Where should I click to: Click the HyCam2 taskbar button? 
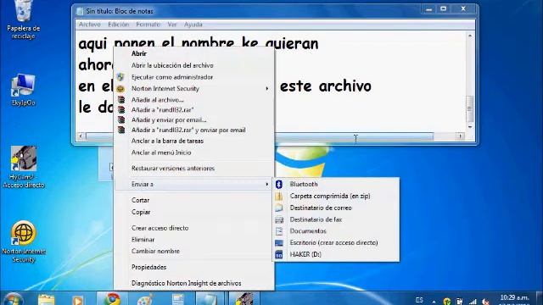(x=244, y=299)
